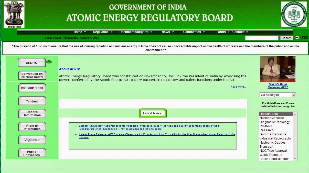Select Nucleonic Gauges in the list
This screenshot has width=309, height=173.
pyautogui.click(x=276, y=143)
